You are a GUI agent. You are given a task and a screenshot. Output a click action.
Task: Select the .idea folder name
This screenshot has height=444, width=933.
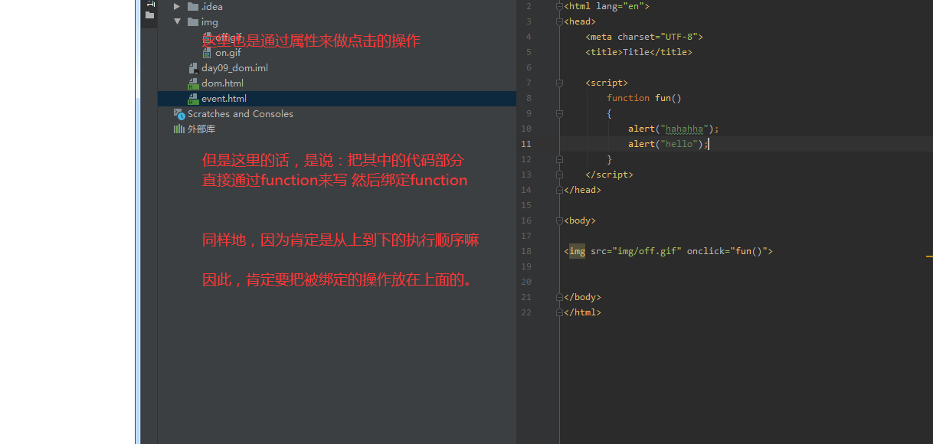212,7
